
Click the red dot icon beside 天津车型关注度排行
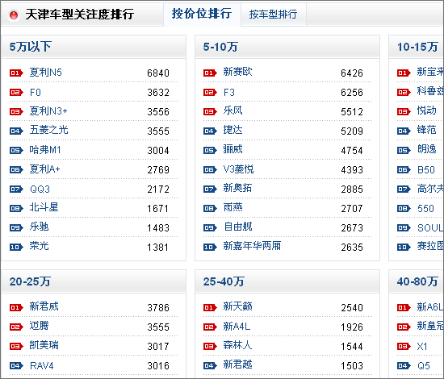pos(14,15)
